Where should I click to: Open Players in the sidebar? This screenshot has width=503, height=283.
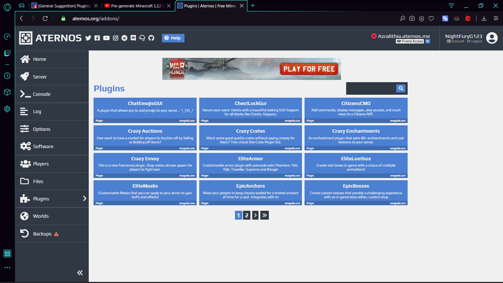[52, 164]
